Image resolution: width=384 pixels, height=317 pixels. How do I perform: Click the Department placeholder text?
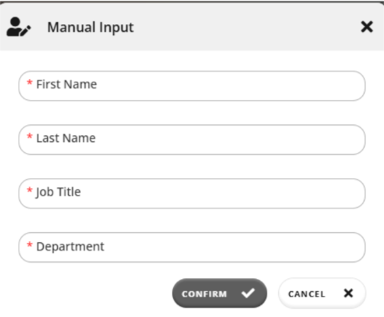71,247
